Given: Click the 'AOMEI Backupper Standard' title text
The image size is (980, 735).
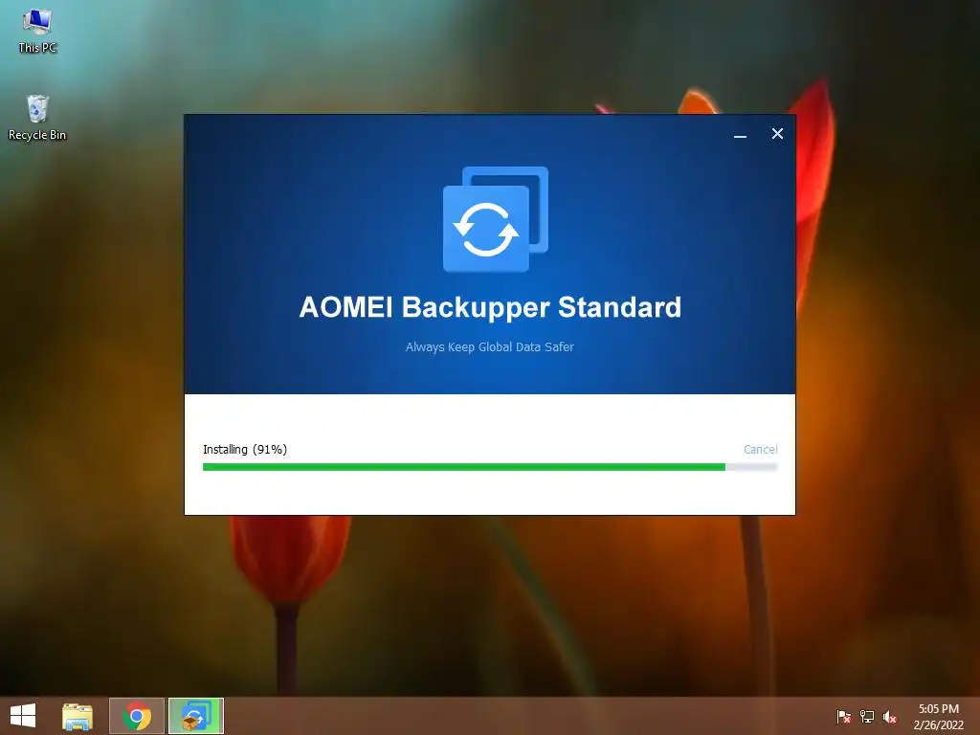Looking at the screenshot, I should pos(490,307).
